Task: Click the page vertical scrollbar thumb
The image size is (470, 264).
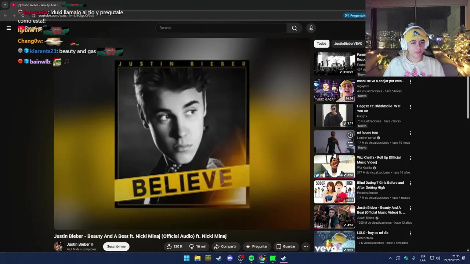Action: pyautogui.click(x=468, y=97)
